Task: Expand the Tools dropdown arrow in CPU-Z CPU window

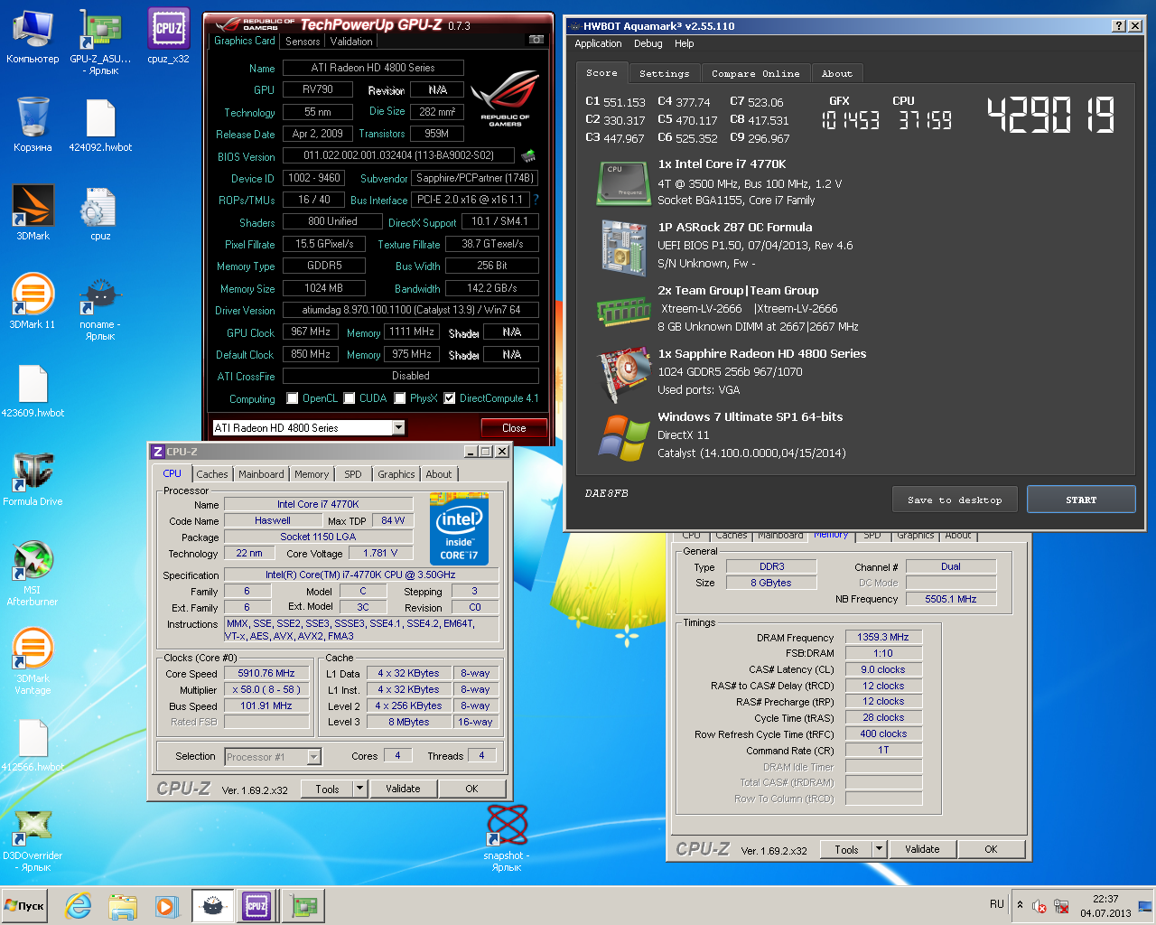Action: (x=360, y=789)
